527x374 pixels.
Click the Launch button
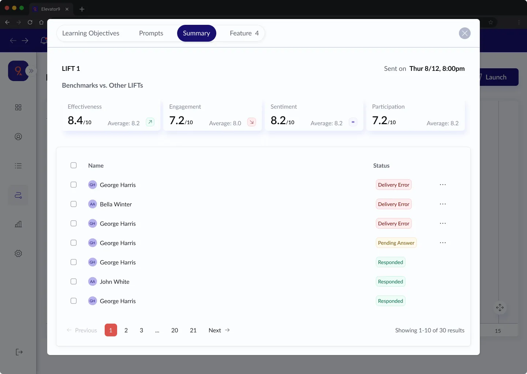(497, 77)
